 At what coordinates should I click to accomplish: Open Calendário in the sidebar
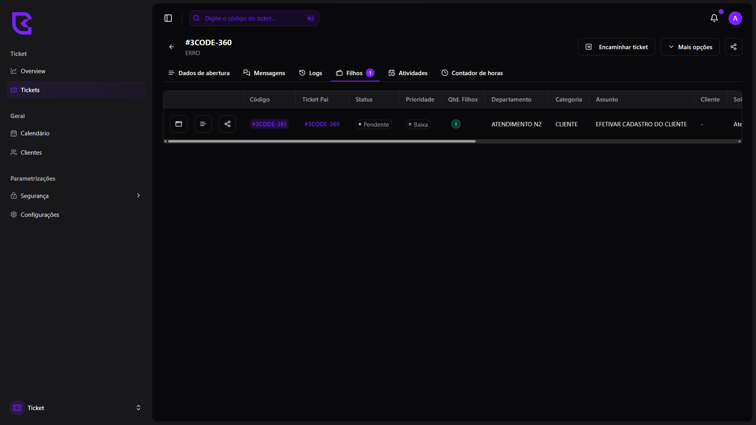tap(35, 133)
